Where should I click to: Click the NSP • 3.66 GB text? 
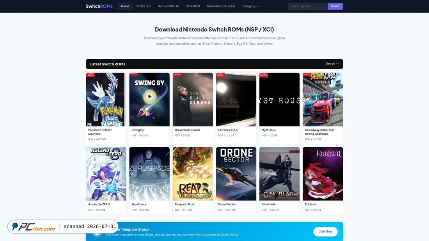click(270, 210)
